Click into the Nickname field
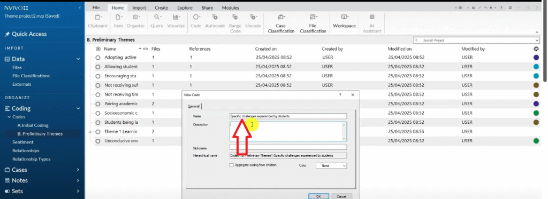548x199 pixels. click(x=288, y=147)
